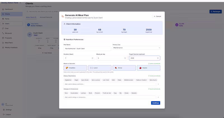Select the Poisson allergy chip

97,93
